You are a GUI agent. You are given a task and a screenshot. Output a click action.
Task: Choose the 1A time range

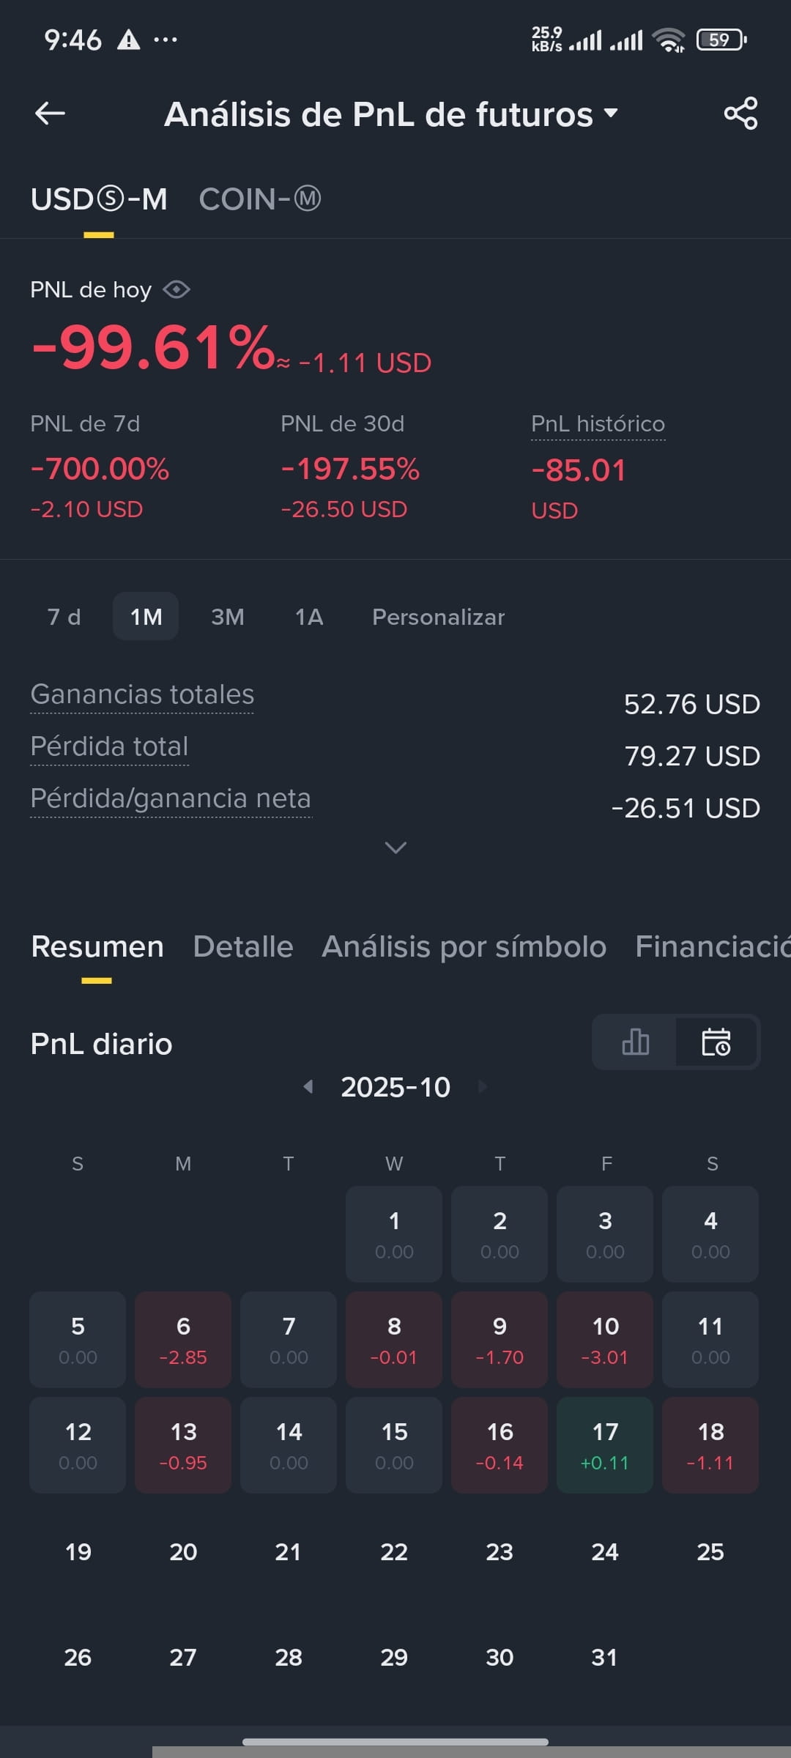pyautogui.click(x=309, y=617)
